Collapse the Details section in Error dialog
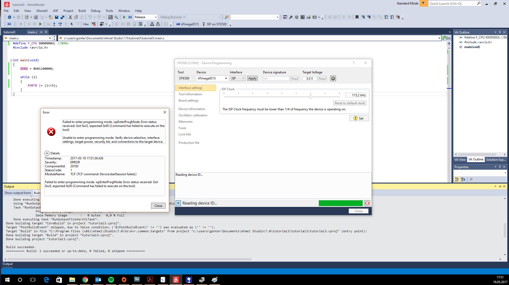 click(47, 153)
